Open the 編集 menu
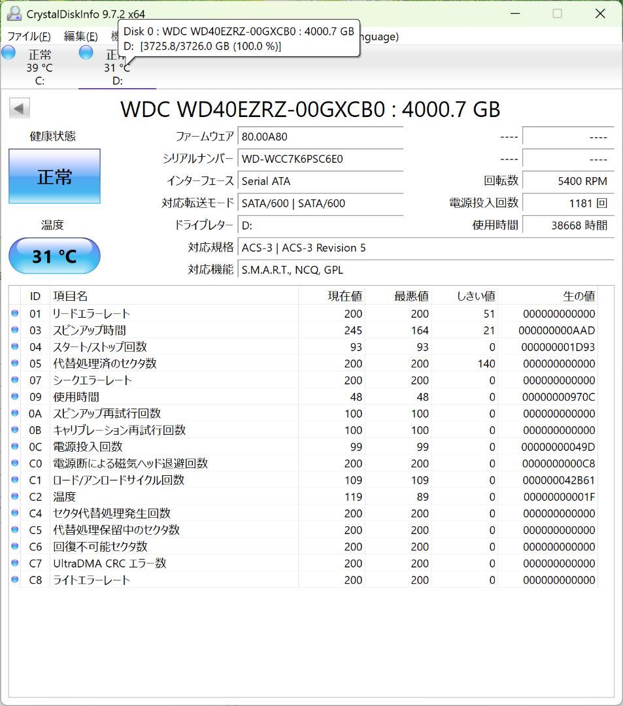The image size is (623, 706). click(78, 37)
